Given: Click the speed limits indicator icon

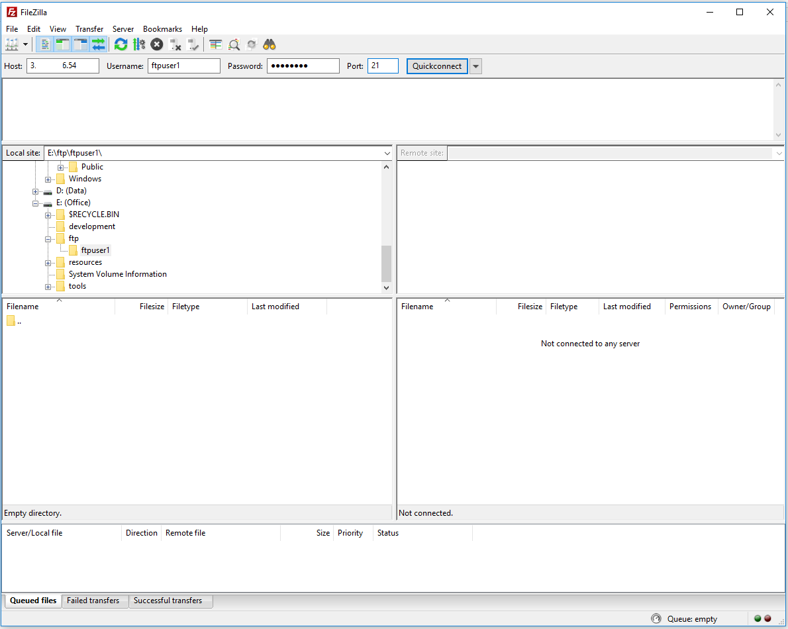Looking at the screenshot, I should 656,619.
